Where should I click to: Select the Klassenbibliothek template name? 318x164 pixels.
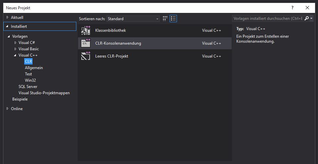tap(111, 30)
